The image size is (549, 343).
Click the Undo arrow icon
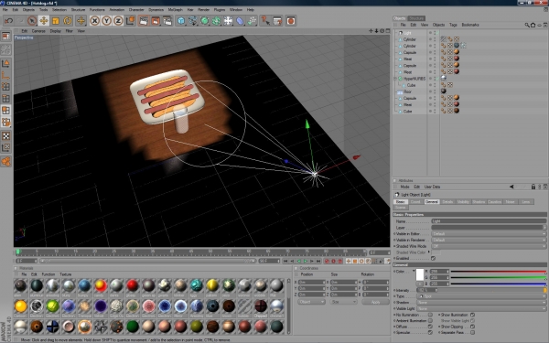point(9,21)
